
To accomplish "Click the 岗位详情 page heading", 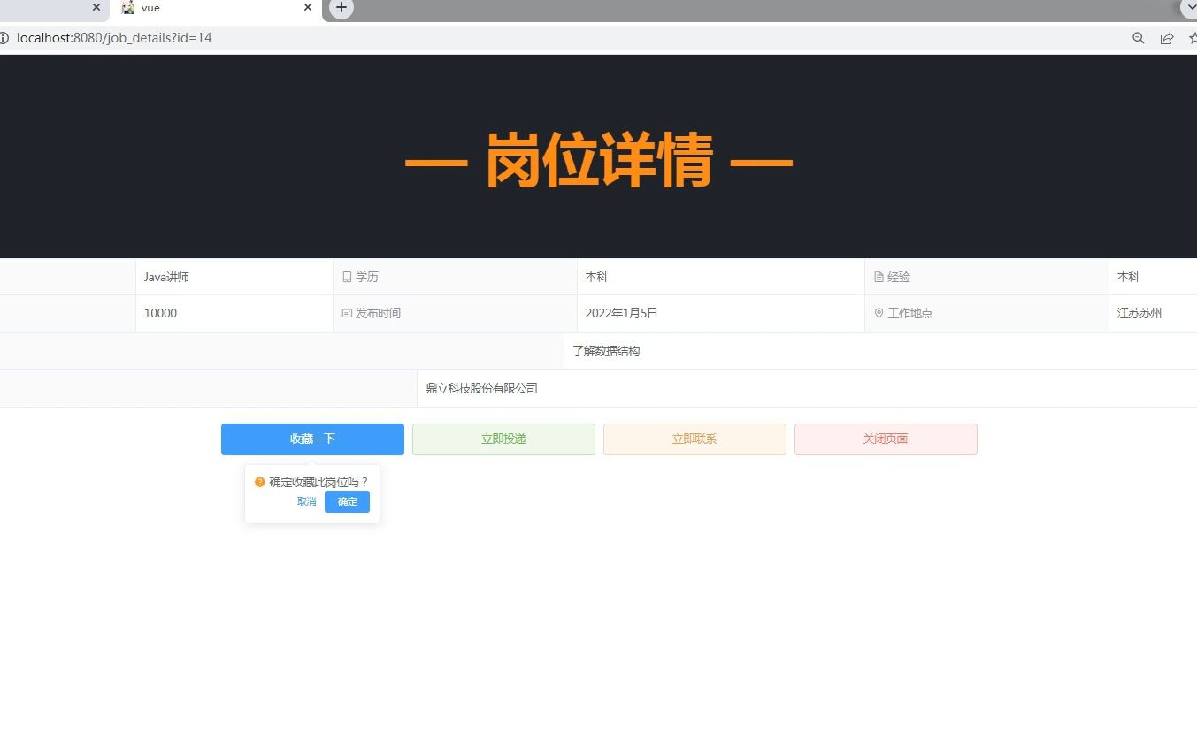I will pos(599,160).
